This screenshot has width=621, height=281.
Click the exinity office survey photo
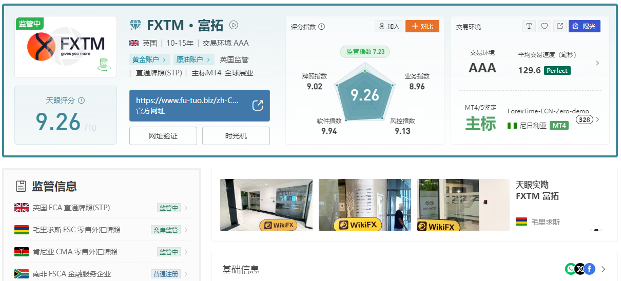point(463,205)
